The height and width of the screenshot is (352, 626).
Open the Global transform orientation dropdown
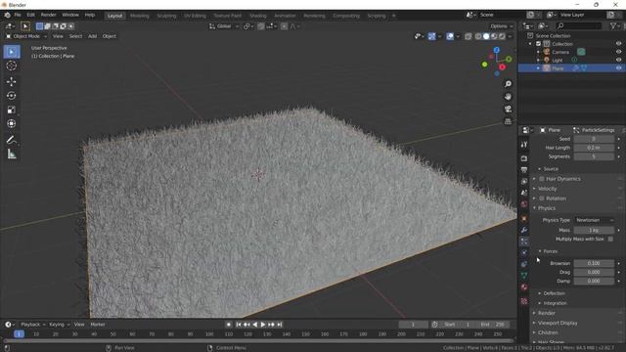click(224, 26)
